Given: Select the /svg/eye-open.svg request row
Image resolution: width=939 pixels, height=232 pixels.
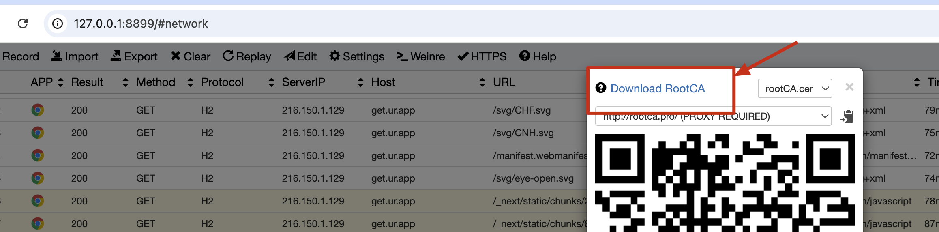Looking at the screenshot, I should [x=294, y=178].
